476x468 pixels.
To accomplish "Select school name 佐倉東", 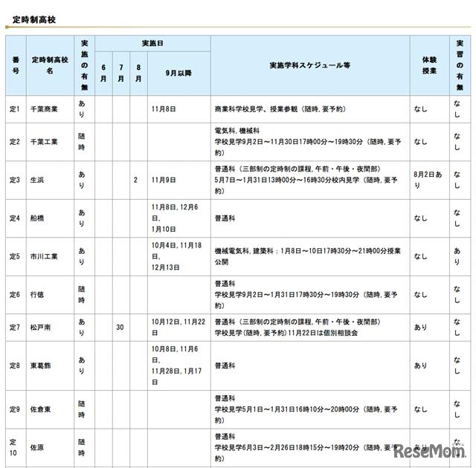I will click(40, 409).
